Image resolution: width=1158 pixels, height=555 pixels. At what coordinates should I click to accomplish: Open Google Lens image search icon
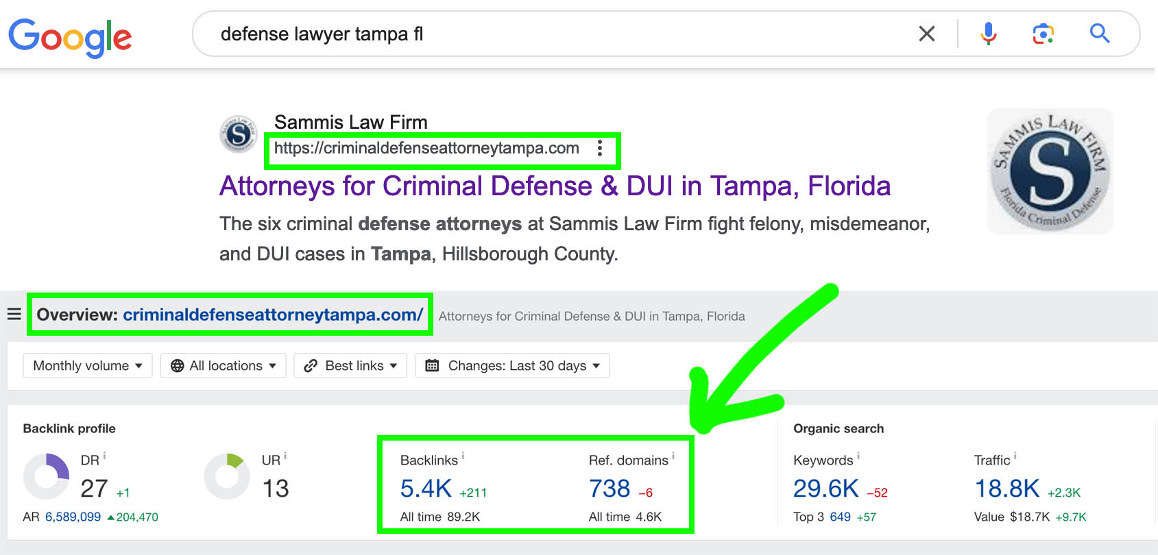pos(1044,34)
